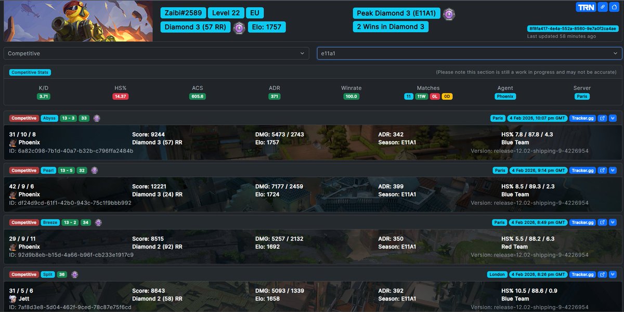The height and width of the screenshot is (312, 624).
Task: Click the Level 22 badge
Action: (226, 13)
